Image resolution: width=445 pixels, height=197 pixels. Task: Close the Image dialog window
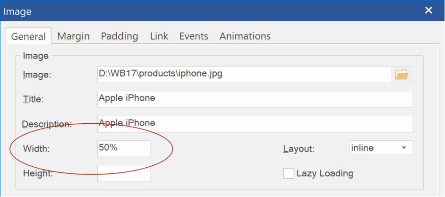[428, 10]
